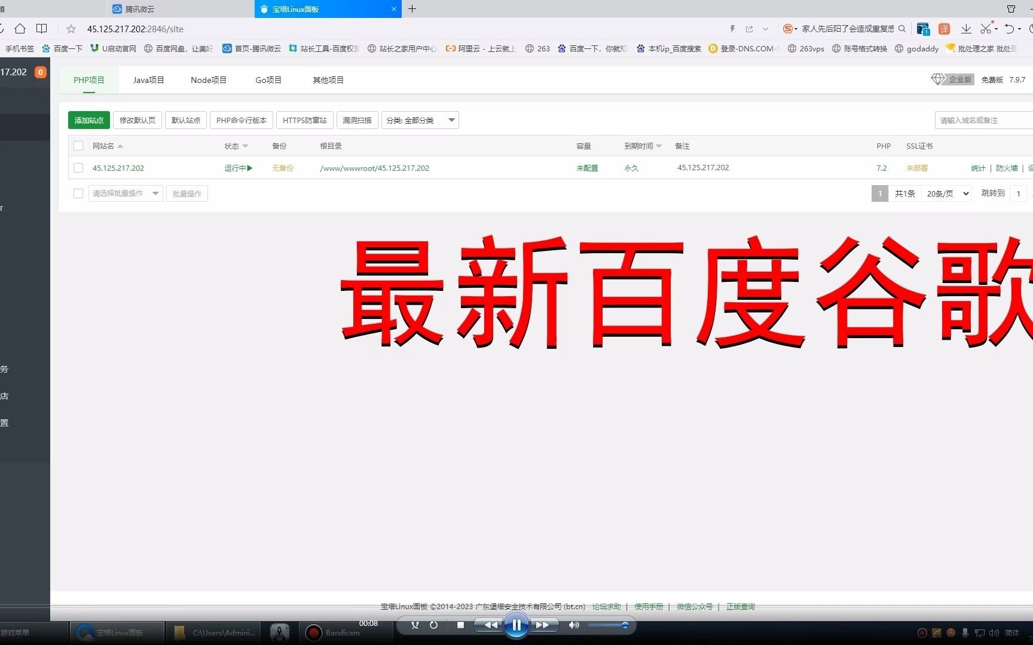Stop playback in media player
Screen dimensions: 1033x645
(x=460, y=625)
